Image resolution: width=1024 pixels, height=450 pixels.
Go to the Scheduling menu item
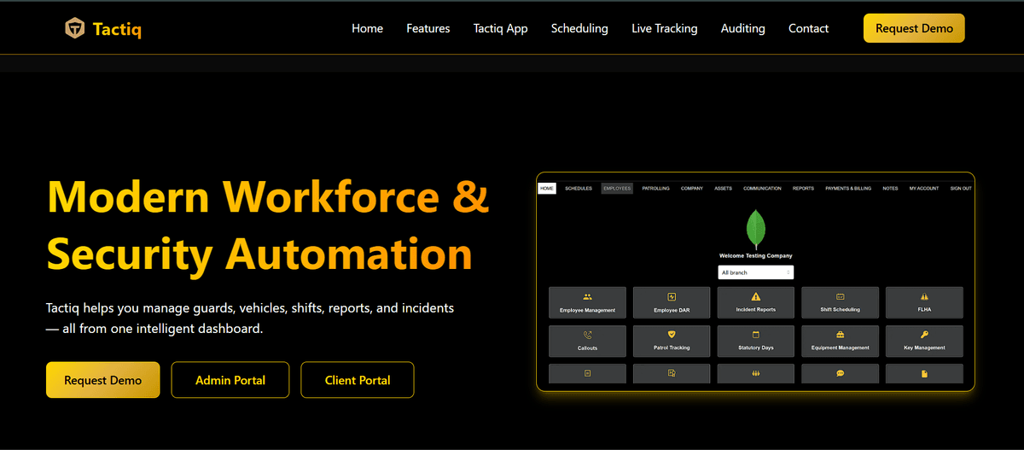point(579,28)
